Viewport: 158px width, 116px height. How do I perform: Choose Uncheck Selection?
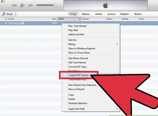[78, 103]
